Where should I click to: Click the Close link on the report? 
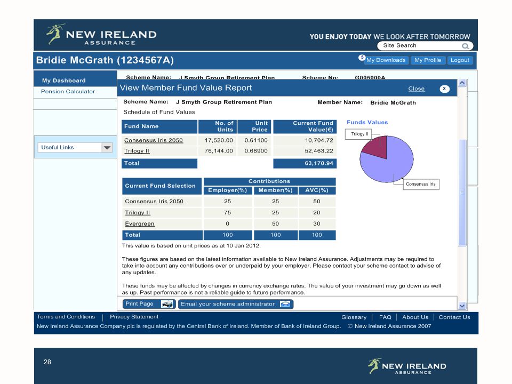[417, 89]
